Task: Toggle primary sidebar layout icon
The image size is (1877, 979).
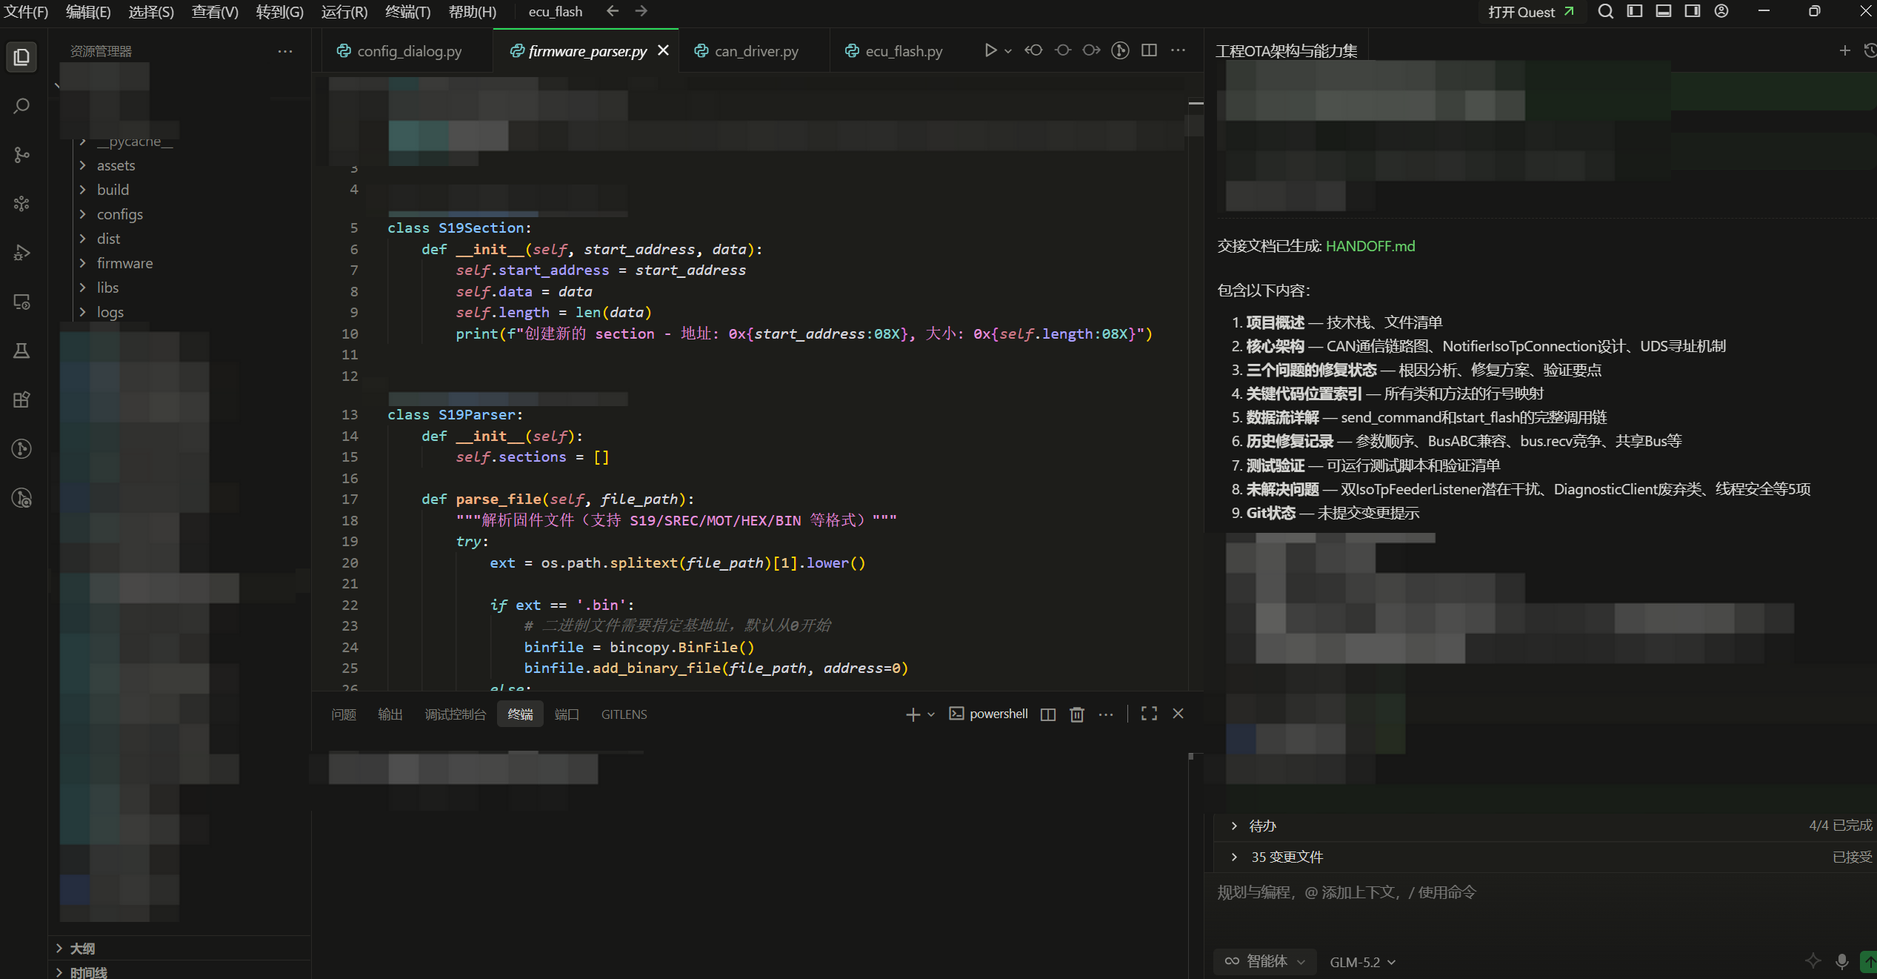Action: pyautogui.click(x=1635, y=11)
